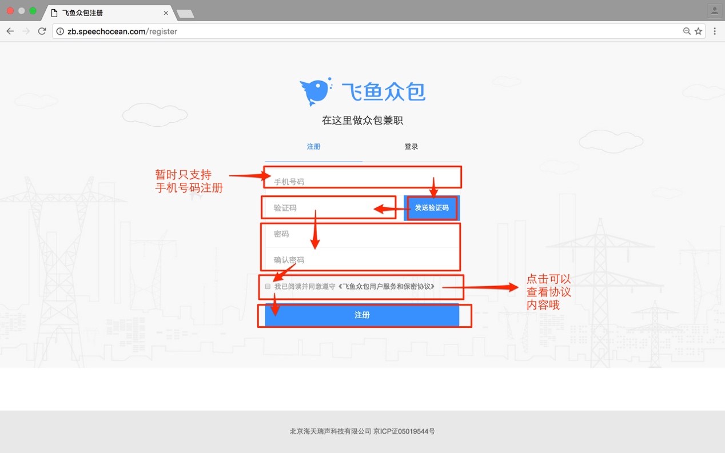Switch to the 注册 tab
This screenshot has height=453, width=725.
coord(313,147)
